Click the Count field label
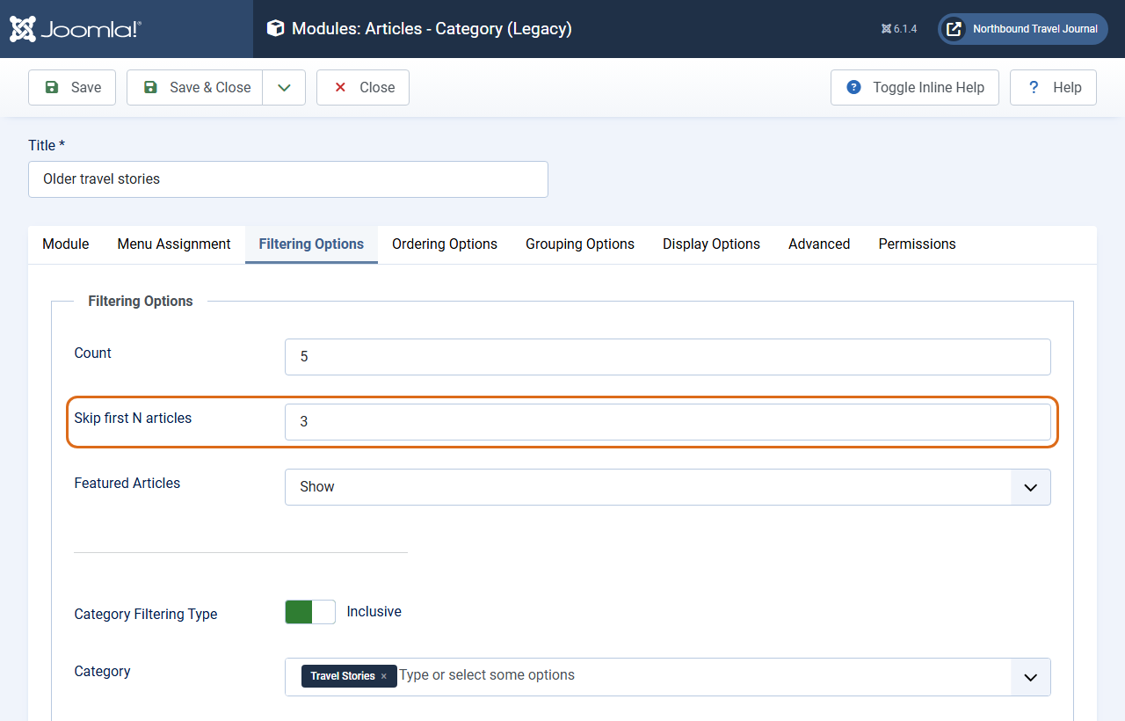This screenshot has height=721, width=1125. pos(93,353)
